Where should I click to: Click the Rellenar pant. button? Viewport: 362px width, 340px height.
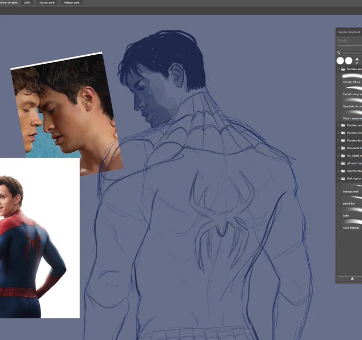71,3
